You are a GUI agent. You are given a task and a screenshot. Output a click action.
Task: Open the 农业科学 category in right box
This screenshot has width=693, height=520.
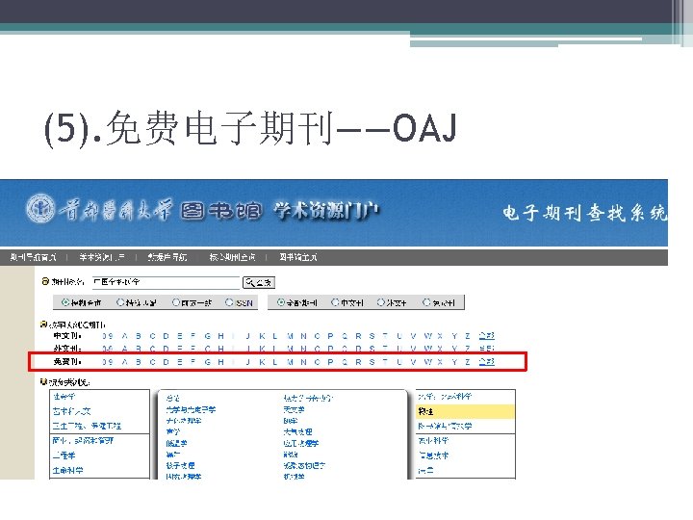[433, 440]
